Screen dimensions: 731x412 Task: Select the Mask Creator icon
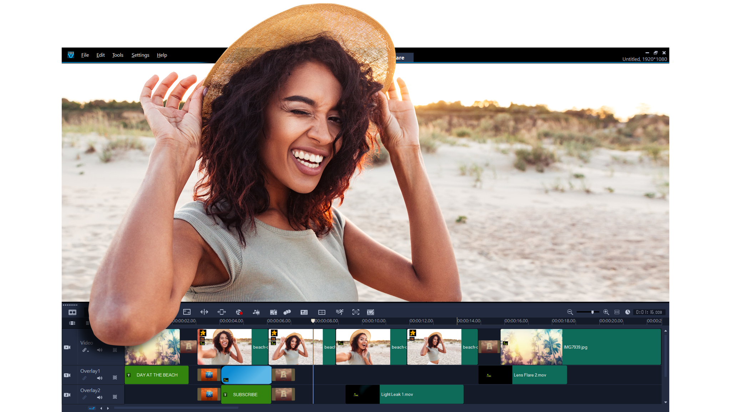pyautogui.click(x=356, y=312)
